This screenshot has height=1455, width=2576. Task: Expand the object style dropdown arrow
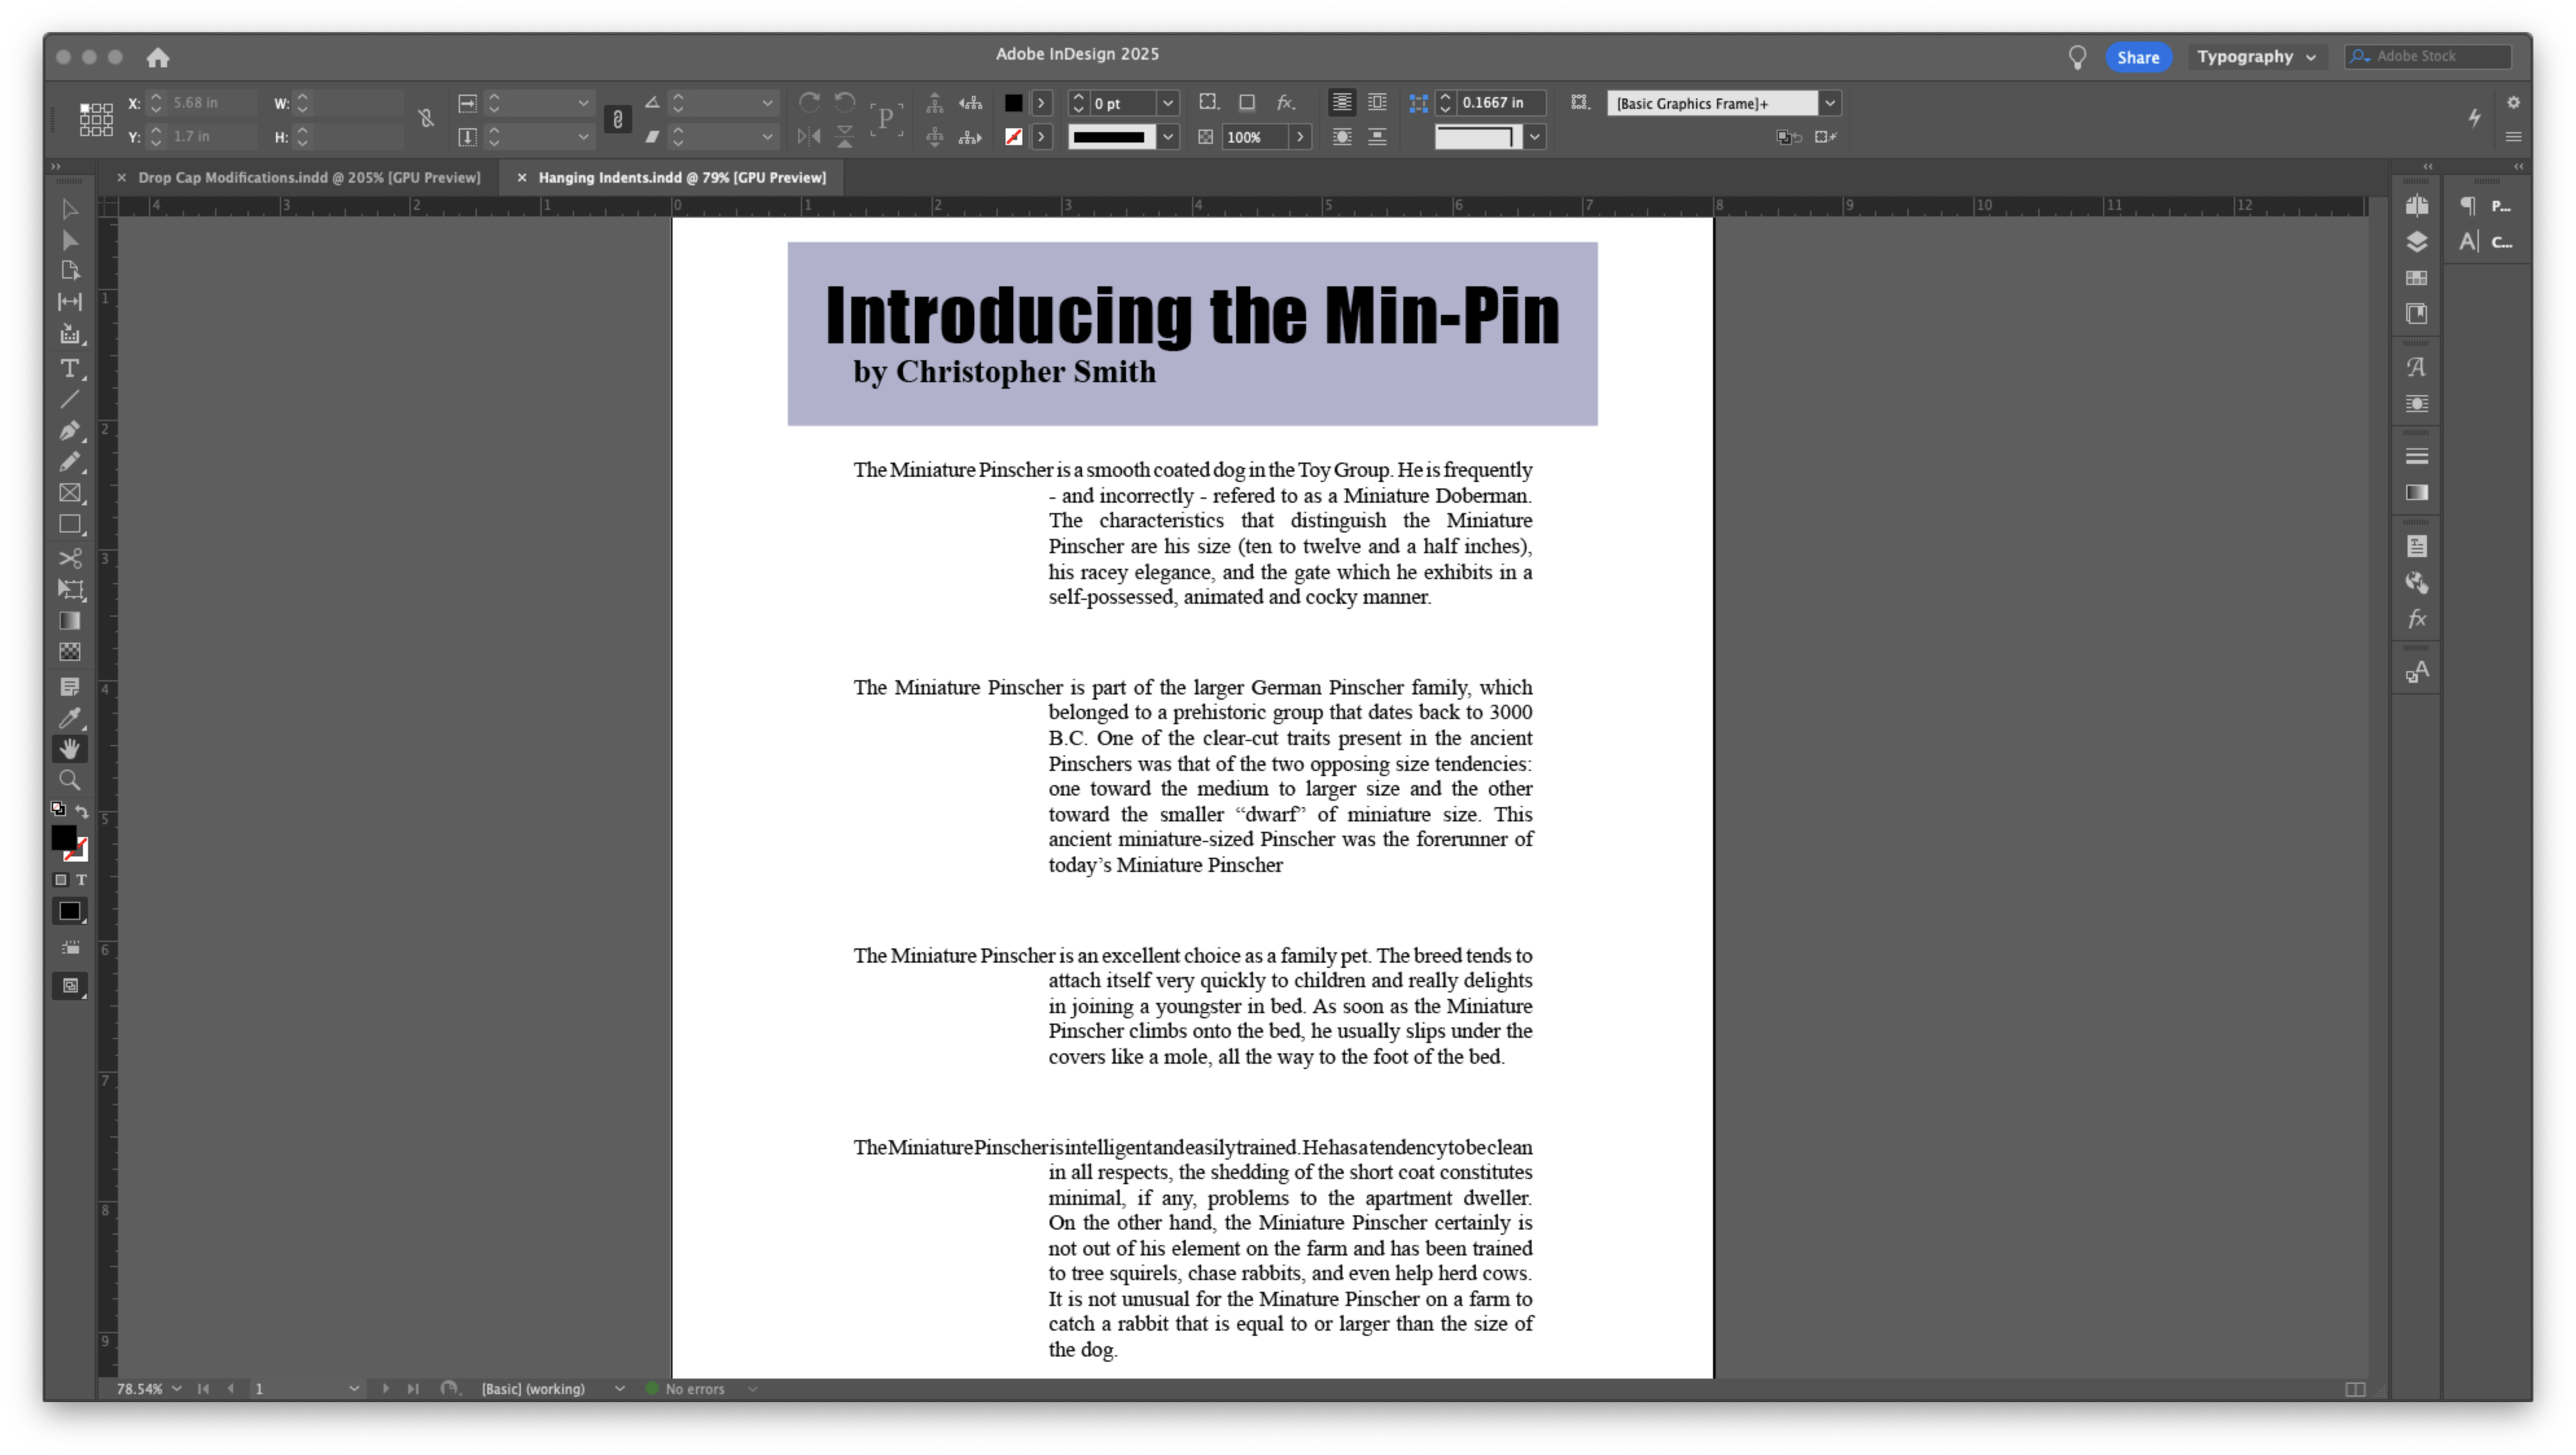pyautogui.click(x=1830, y=103)
